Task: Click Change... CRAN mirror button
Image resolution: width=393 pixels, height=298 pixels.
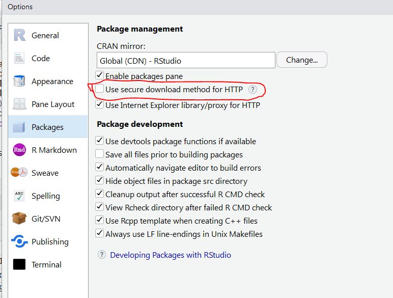Action: coord(302,60)
